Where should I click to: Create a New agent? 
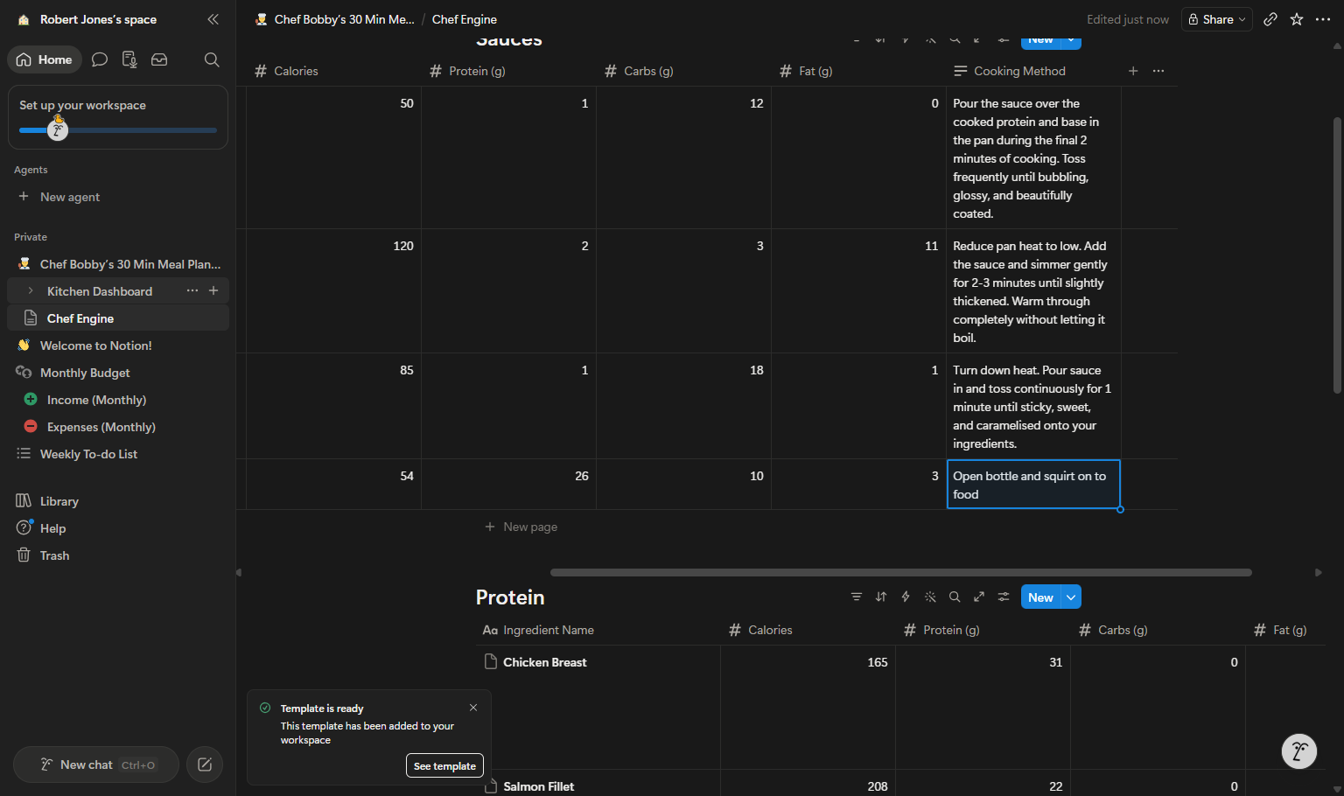click(x=118, y=197)
